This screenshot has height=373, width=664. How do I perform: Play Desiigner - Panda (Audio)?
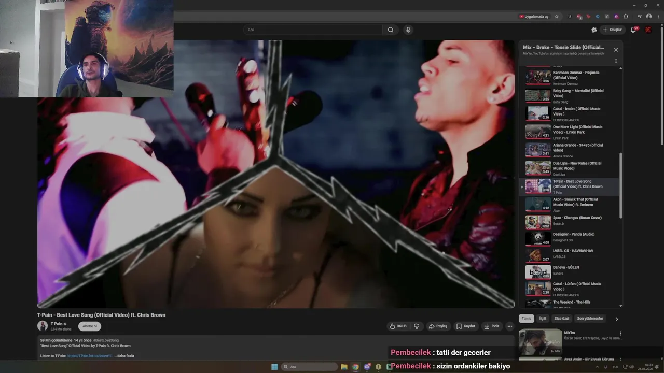pyautogui.click(x=569, y=238)
